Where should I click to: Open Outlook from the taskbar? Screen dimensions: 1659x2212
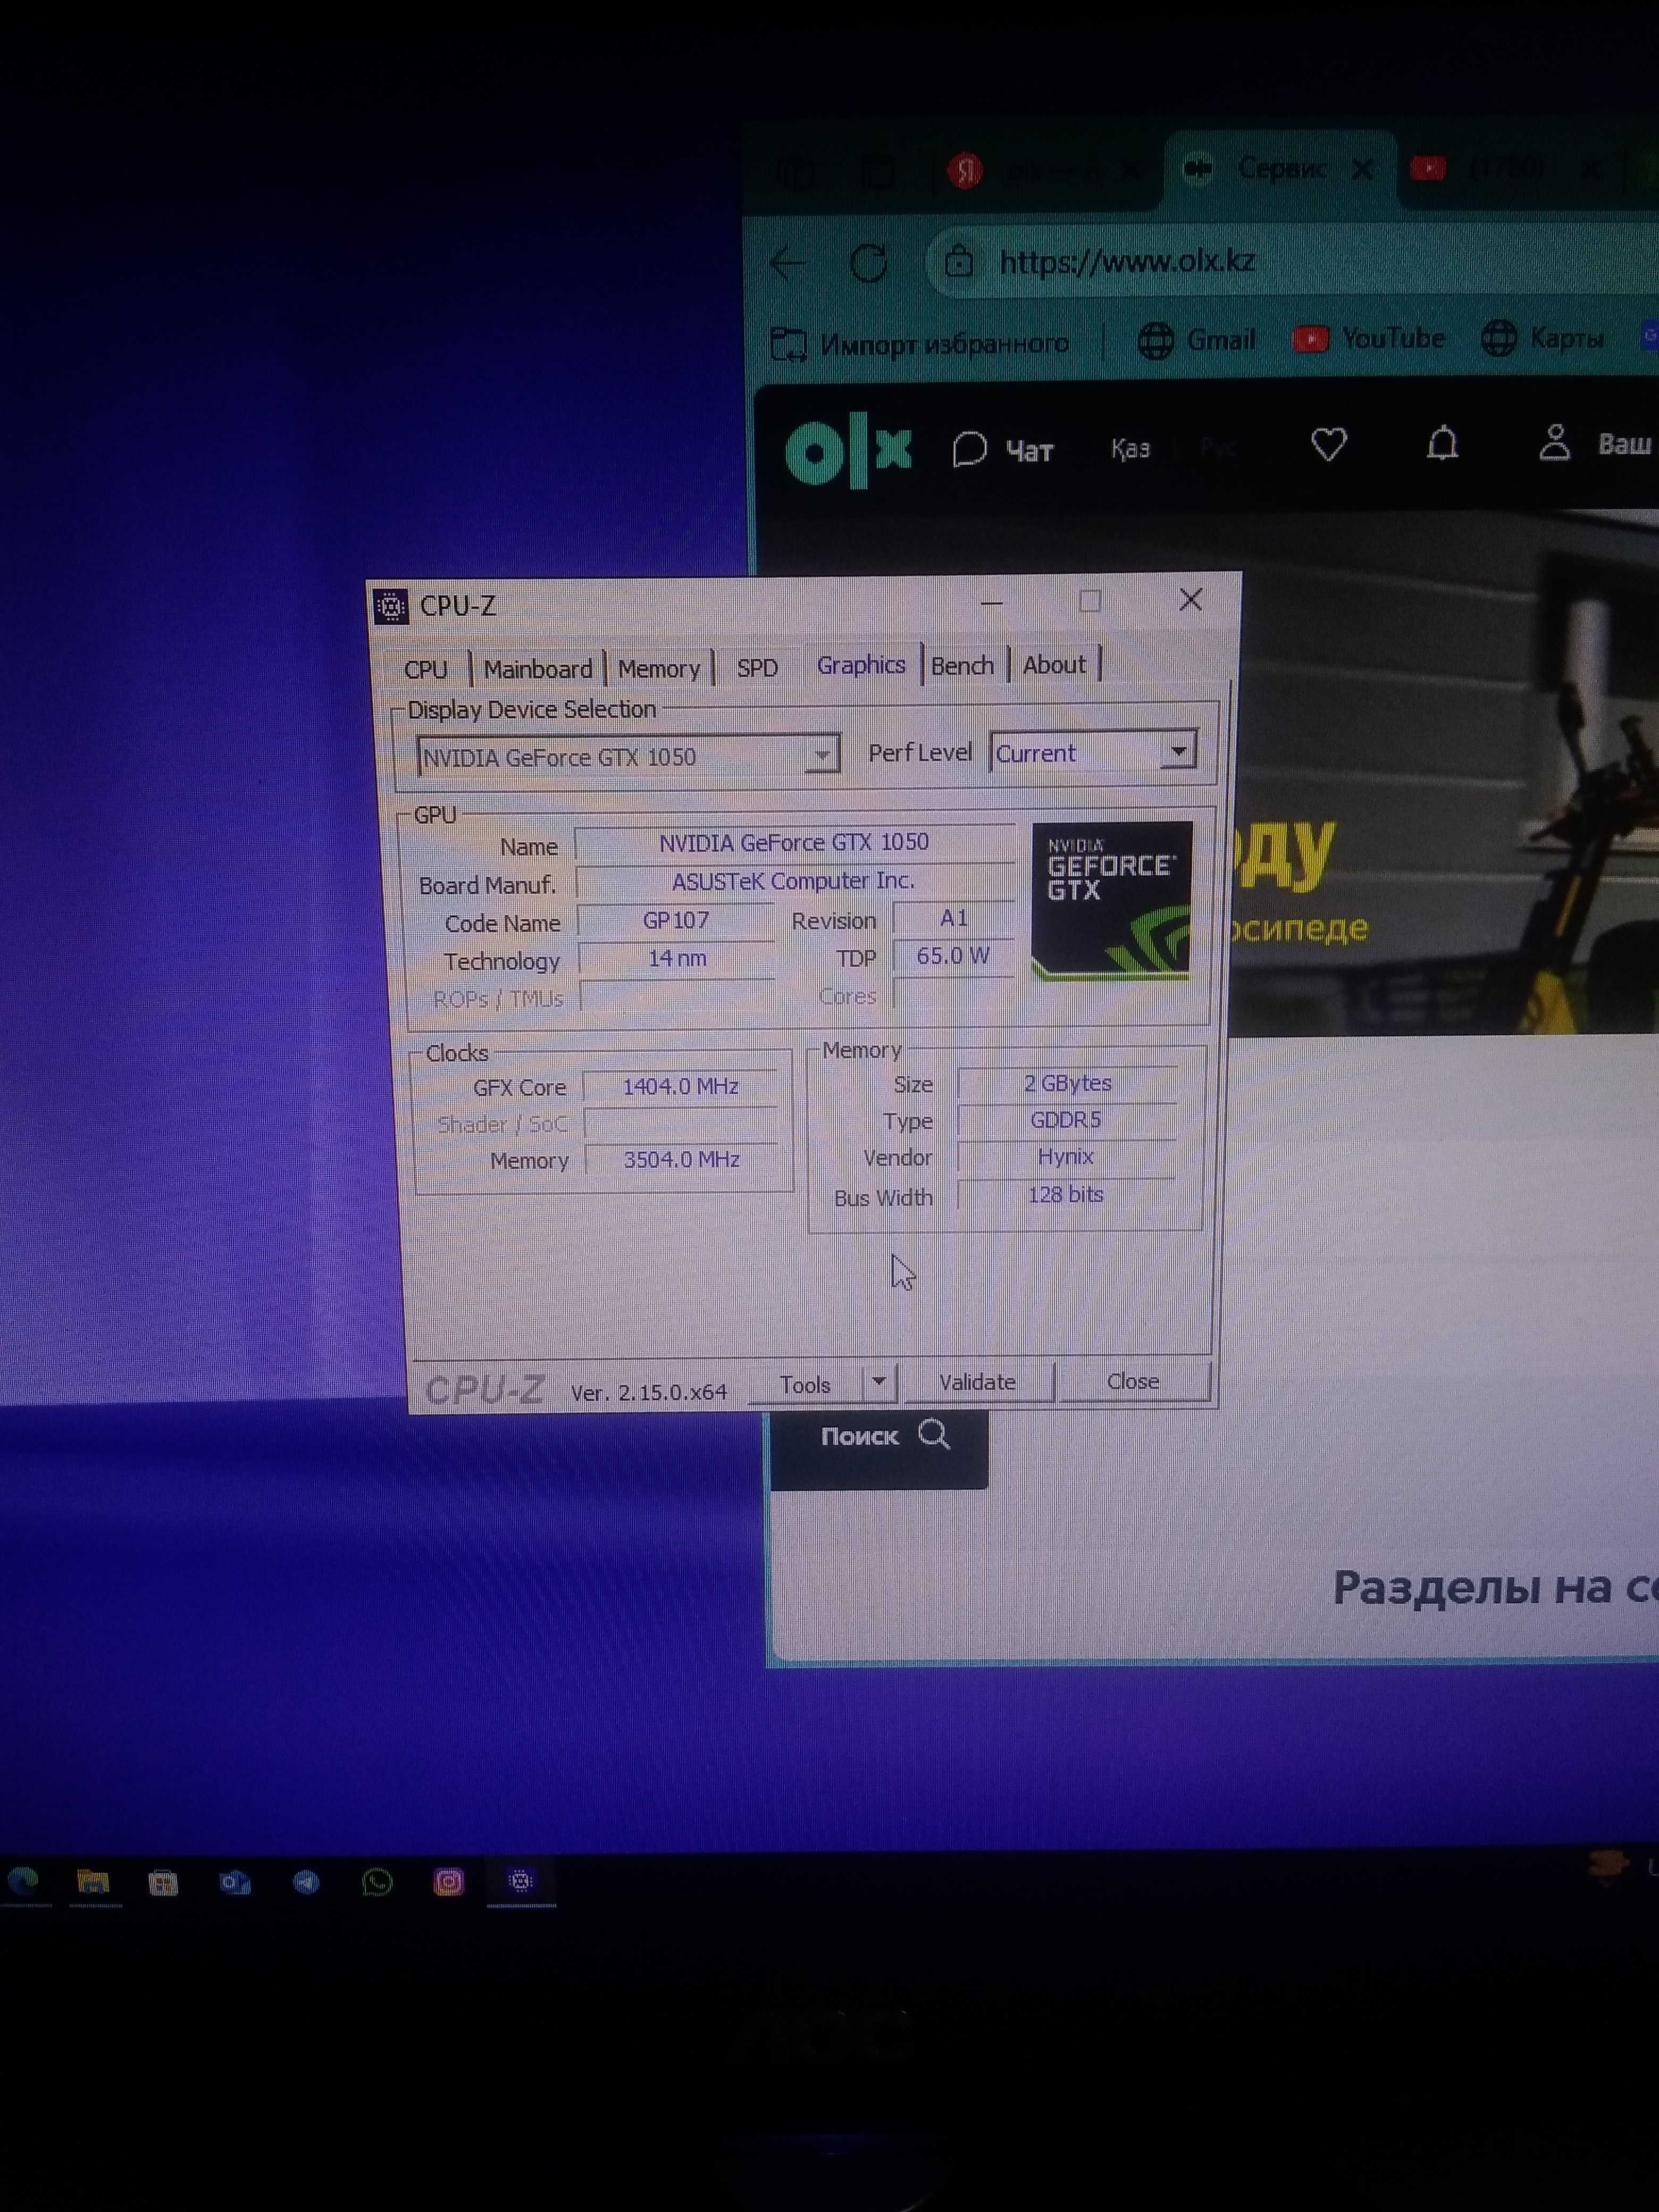coord(235,1883)
